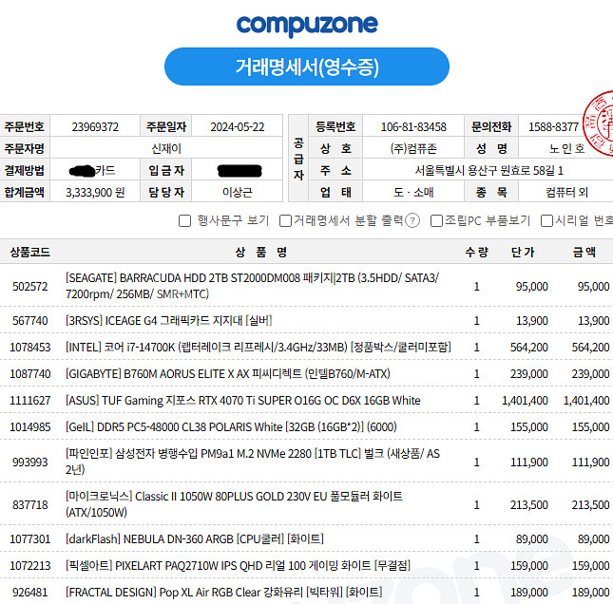Click business item 컴퓨터 외
The height and width of the screenshot is (604, 613).
point(566,192)
